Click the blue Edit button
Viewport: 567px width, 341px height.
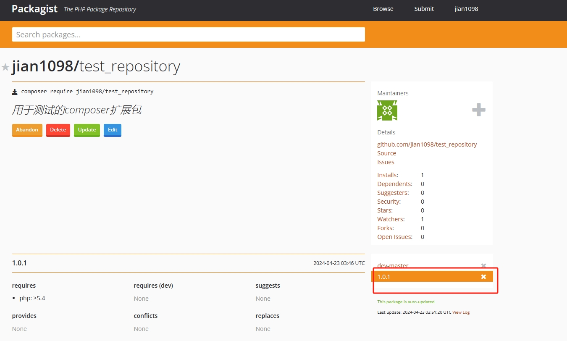(113, 130)
